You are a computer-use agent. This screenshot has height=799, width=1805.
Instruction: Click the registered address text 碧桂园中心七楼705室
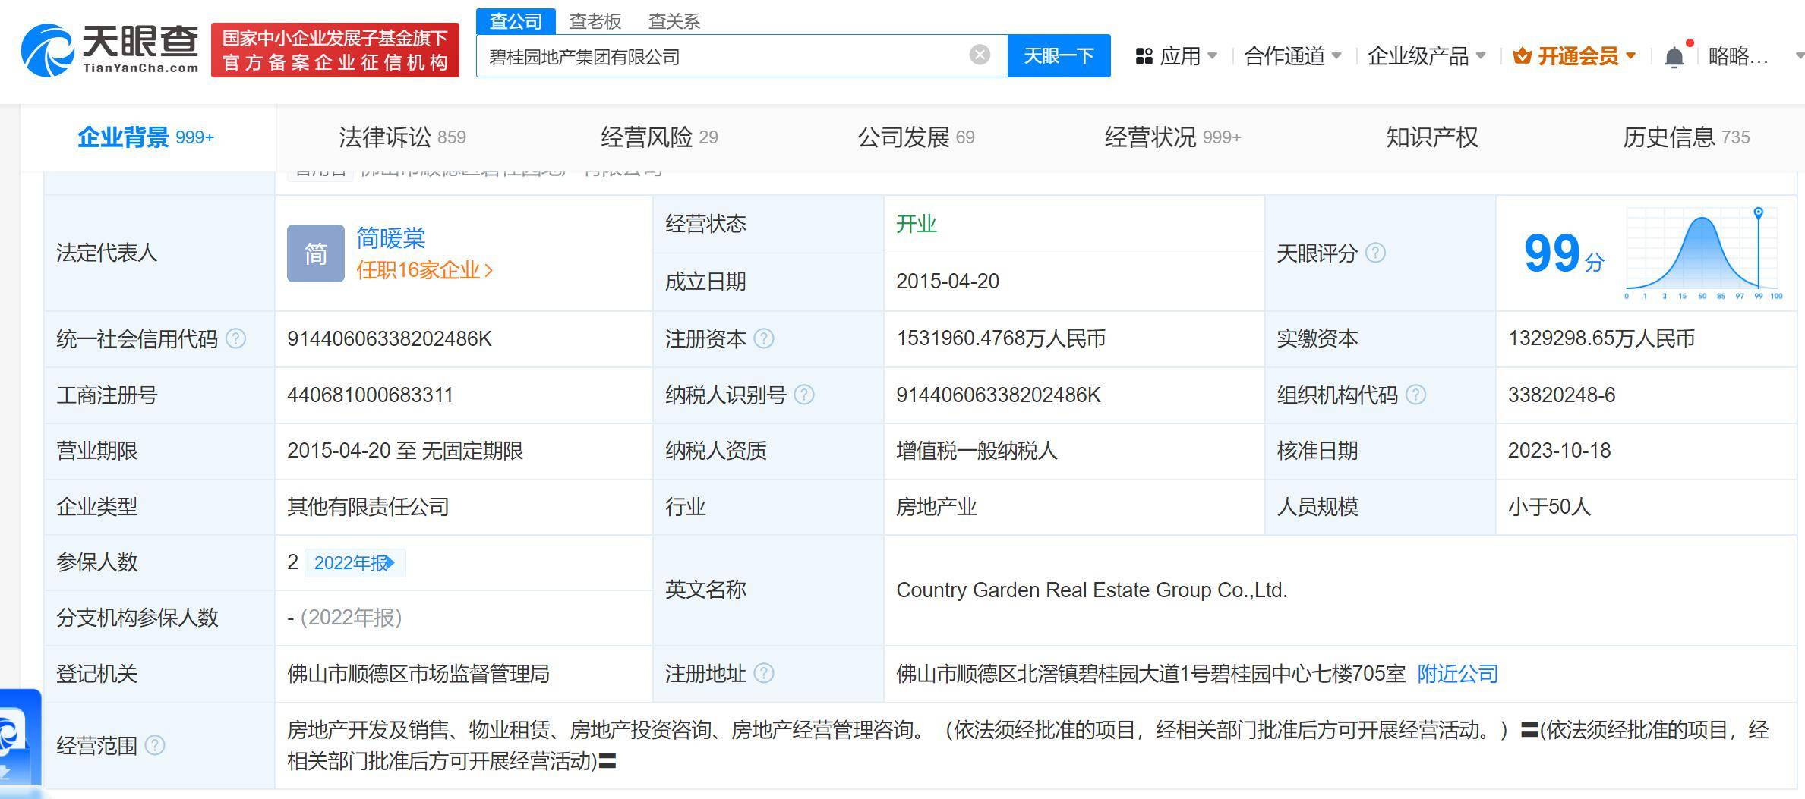point(1308,674)
